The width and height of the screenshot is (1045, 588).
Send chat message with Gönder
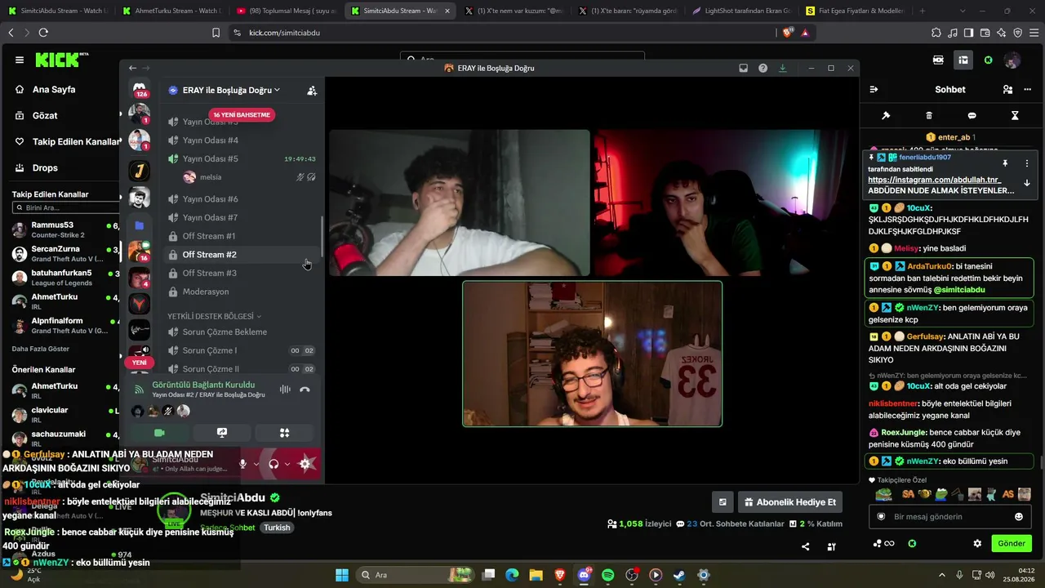(x=1011, y=544)
